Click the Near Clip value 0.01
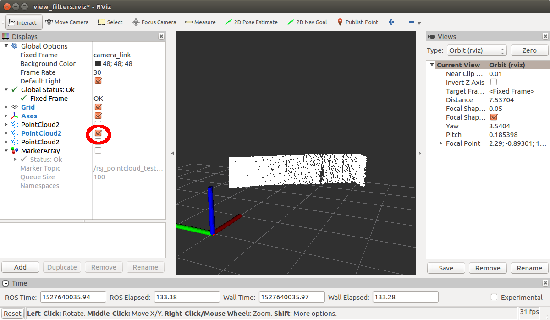Viewport: 550px width, 320px height. point(495,74)
